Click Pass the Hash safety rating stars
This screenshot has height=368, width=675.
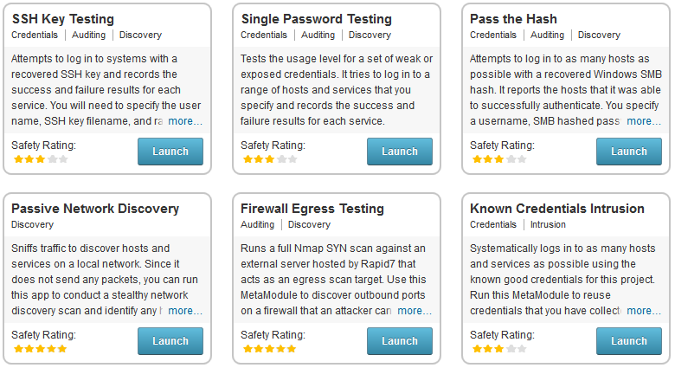498,159
